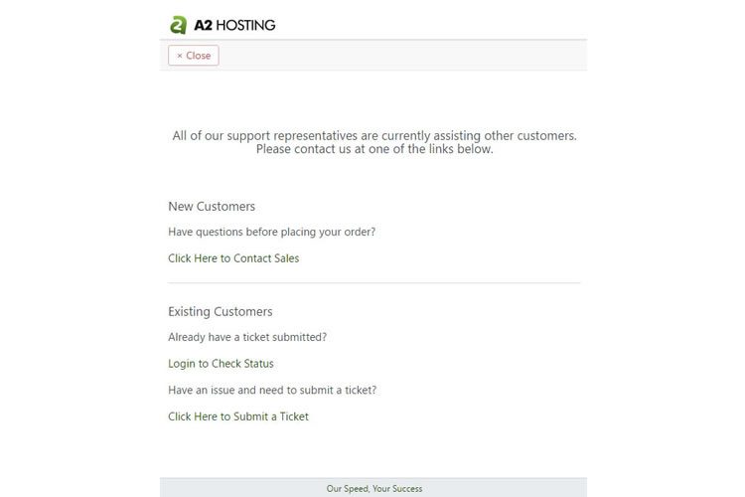Open the Click Here to Contact Sales link
745x497 pixels.
[233, 258]
